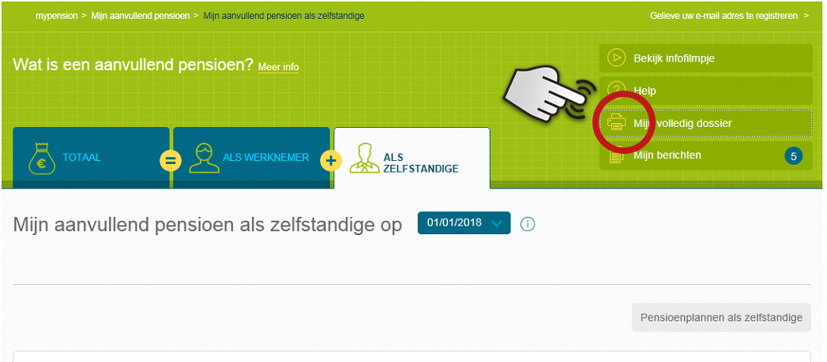Click the euro money bag icon

click(x=42, y=158)
